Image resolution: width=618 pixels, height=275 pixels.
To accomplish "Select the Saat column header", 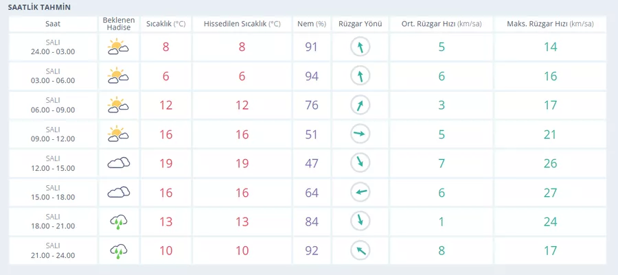I will tap(53, 24).
